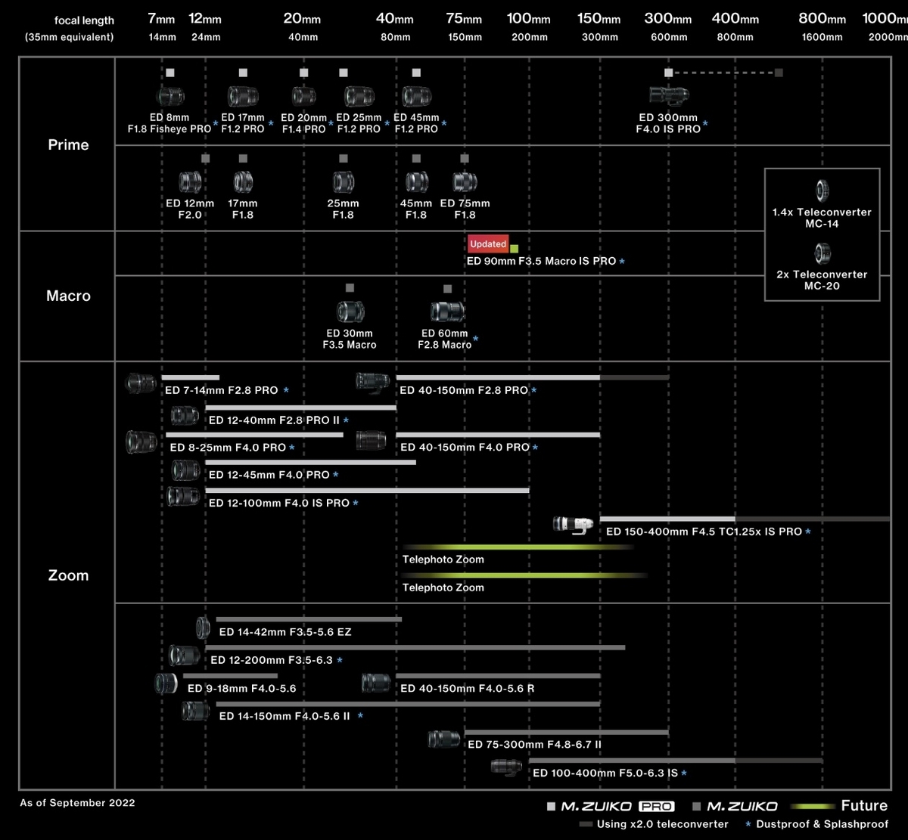
Task: Click the "Using x2.0 teleconverter" legend text
Action: coord(663,824)
